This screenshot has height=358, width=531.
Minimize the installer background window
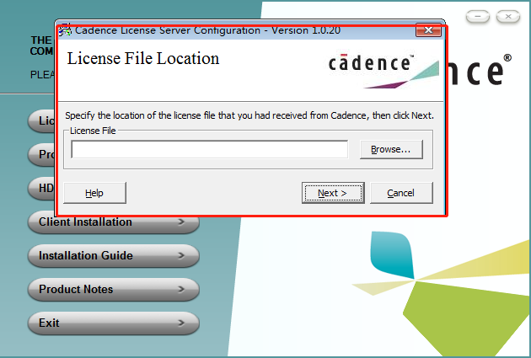tap(478, 16)
